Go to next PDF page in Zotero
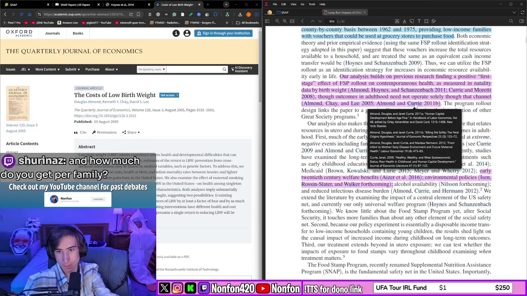This screenshot has height=296, width=527. [320, 21]
